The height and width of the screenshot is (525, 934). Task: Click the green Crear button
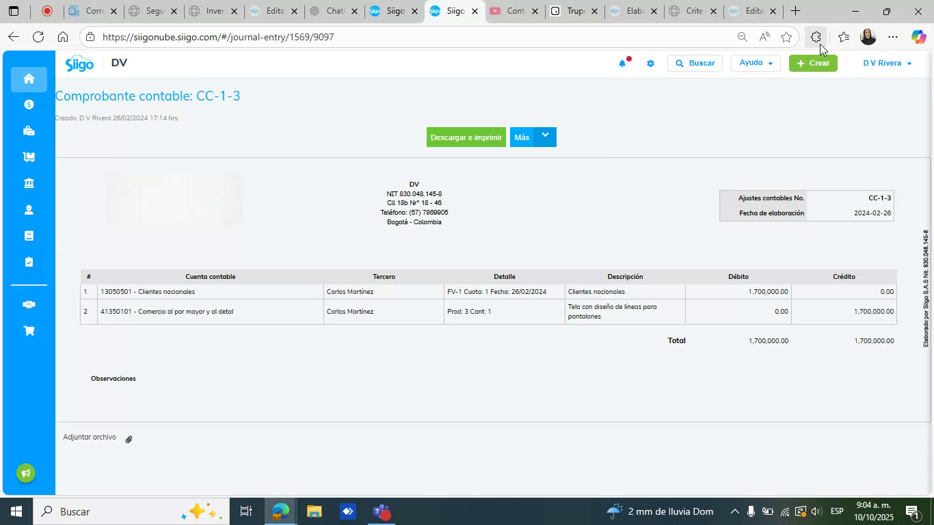click(x=813, y=63)
